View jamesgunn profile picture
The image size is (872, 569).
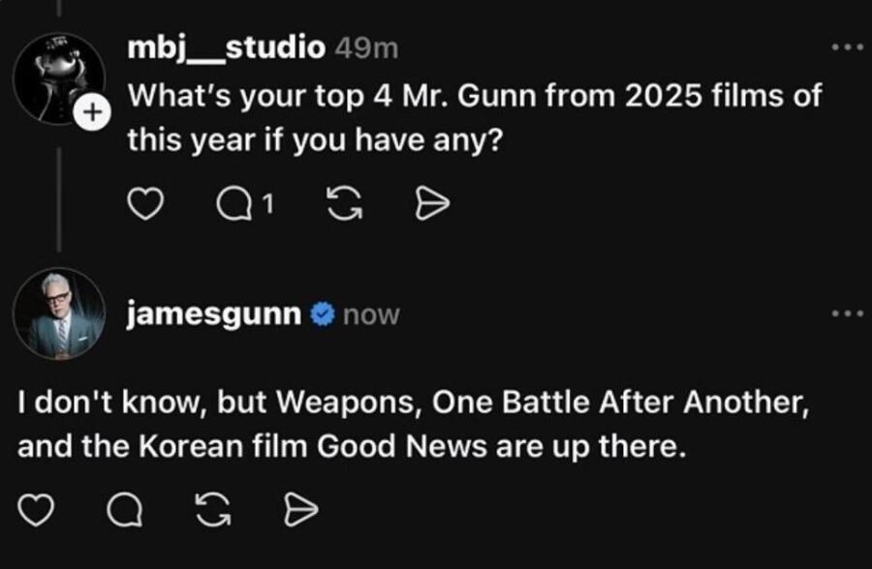pos(59,314)
